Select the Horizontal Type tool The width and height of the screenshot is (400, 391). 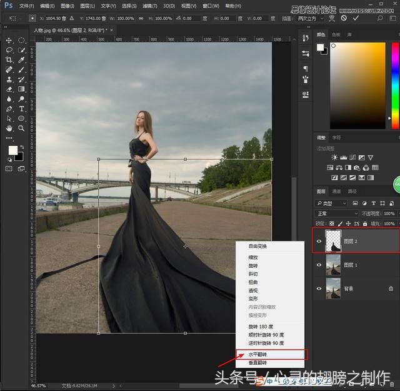click(x=21, y=108)
